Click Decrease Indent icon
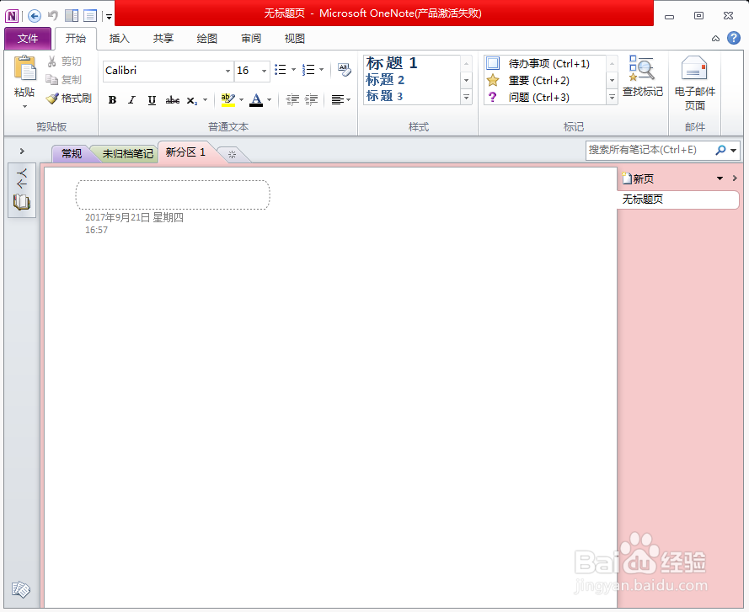 pos(292,100)
